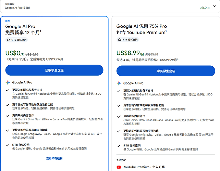Expand the current plan chevron
Screen dimensions: 220x171
214,6
